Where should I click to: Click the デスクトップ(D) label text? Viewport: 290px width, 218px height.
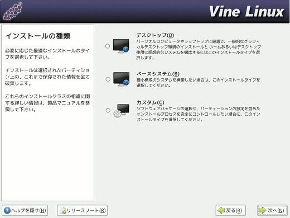[x=155, y=35]
